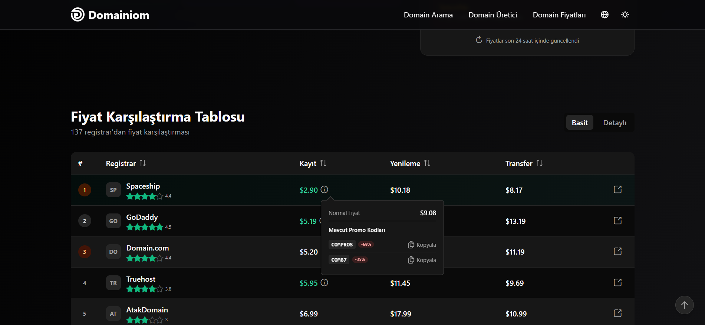The height and width of the screenshot is (325, 705).
Task: Click Spaceship star rating 4.4
Action: coord(149,196)
